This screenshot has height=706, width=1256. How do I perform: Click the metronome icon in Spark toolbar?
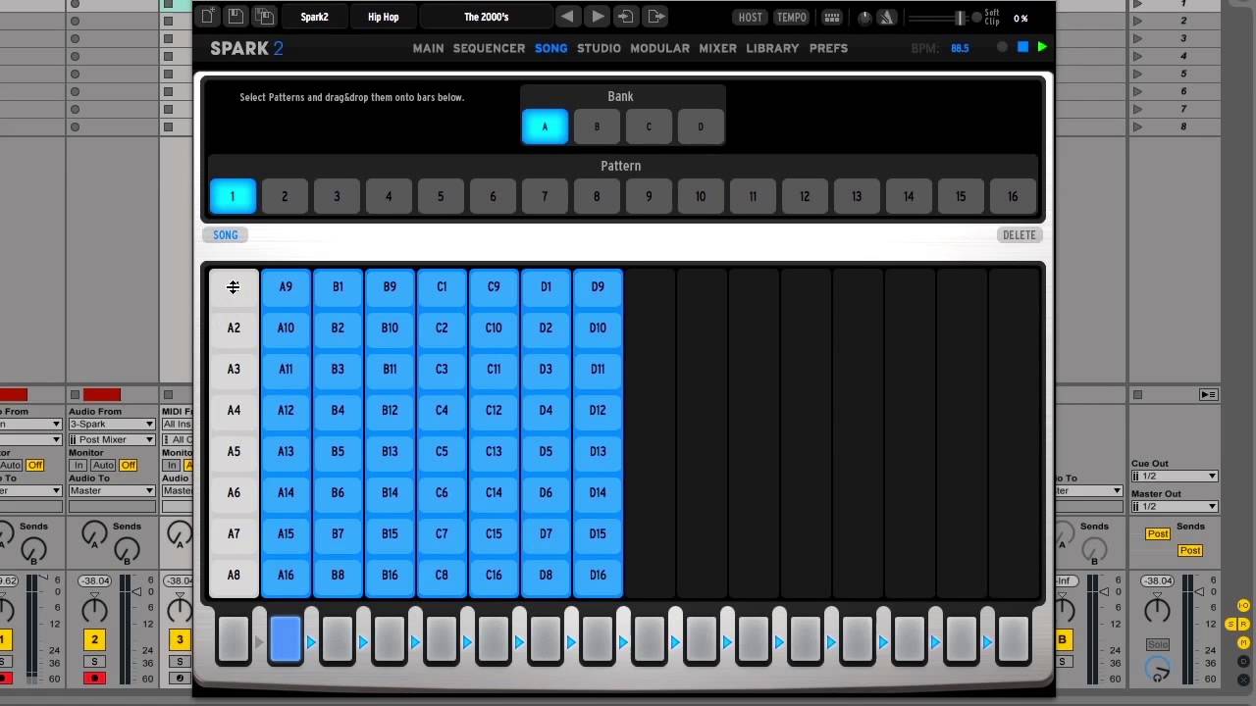coord(886,17)
